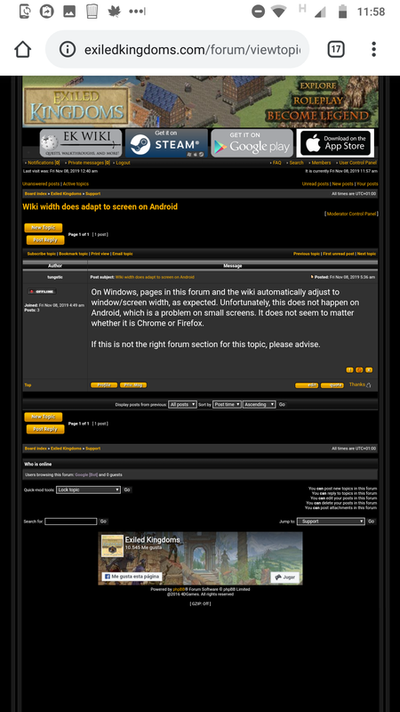Open the Post time sort dropdown

click(x=227, y=404)
